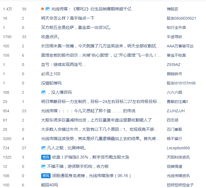Screen dimensions: 206x188
Task: Click the 724 read count
Action: coord(6,148)
